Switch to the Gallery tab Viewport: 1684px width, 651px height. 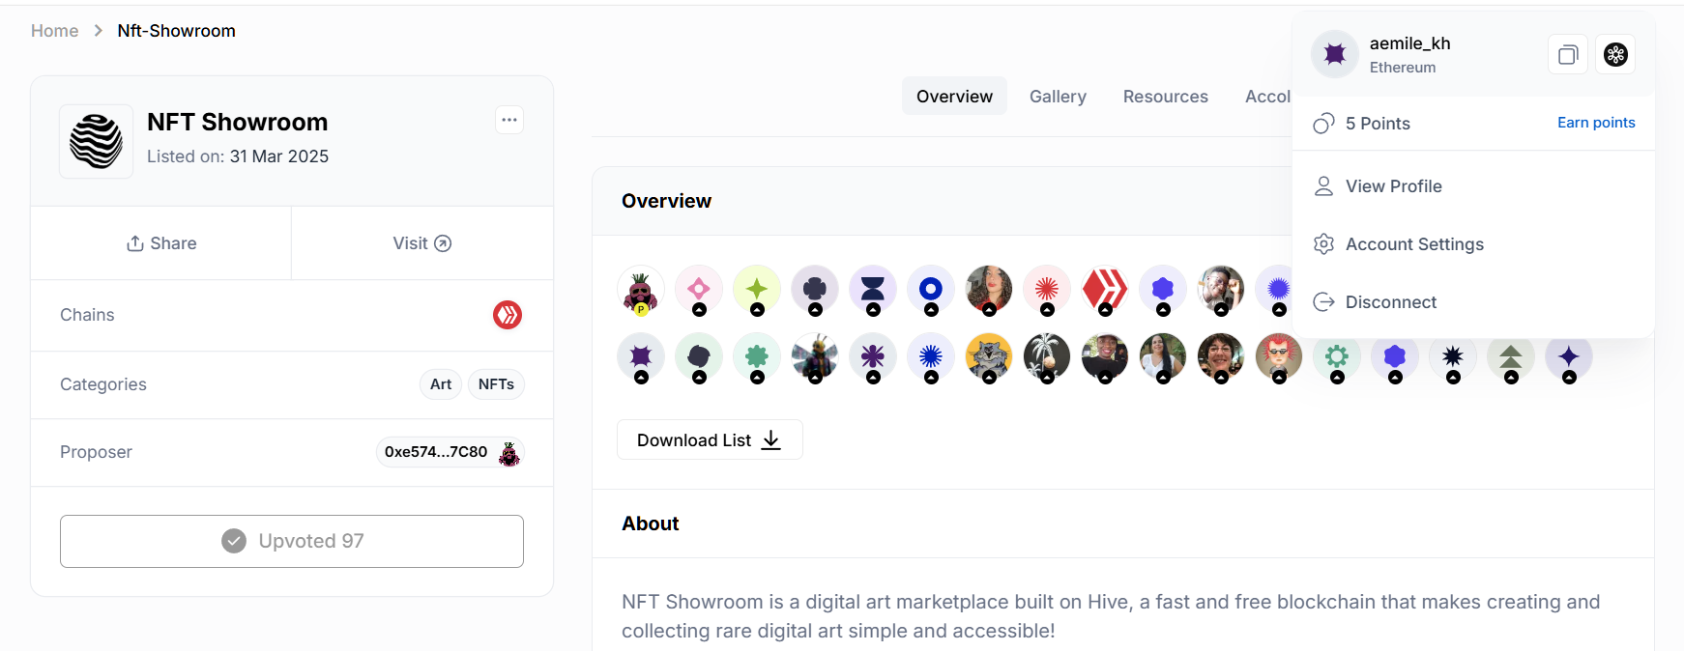click(x=1058, y=96)
